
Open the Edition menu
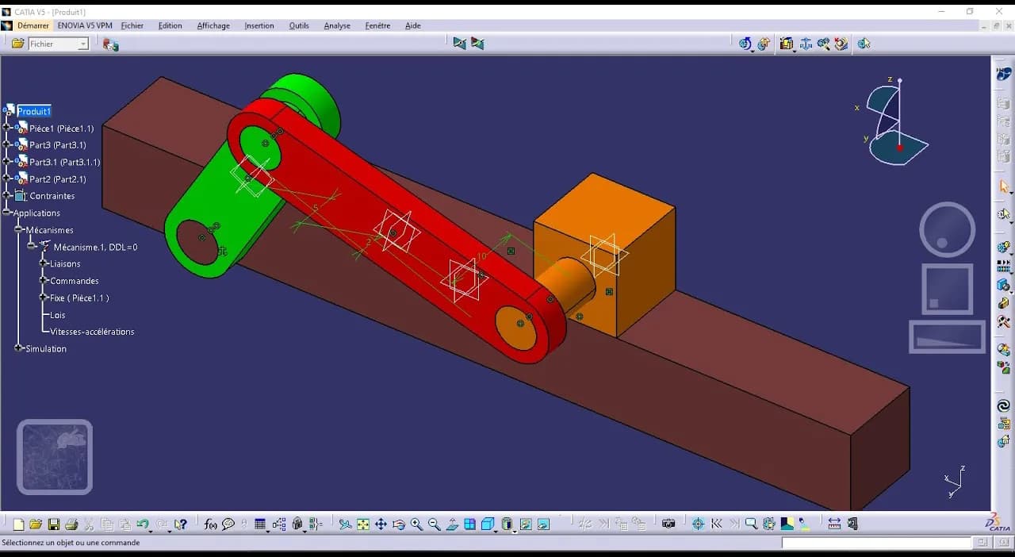170,25
